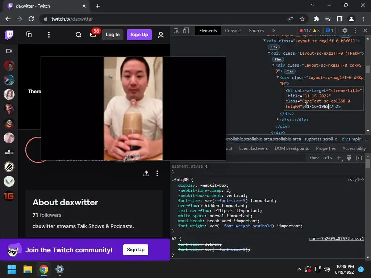Open the Accessibility tab

point(354,148)
